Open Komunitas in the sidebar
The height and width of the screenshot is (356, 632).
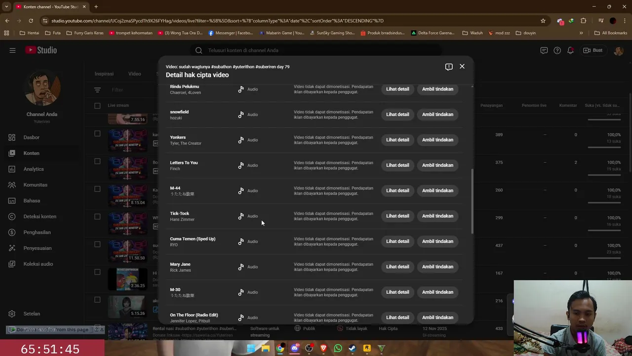coord(35,185)
